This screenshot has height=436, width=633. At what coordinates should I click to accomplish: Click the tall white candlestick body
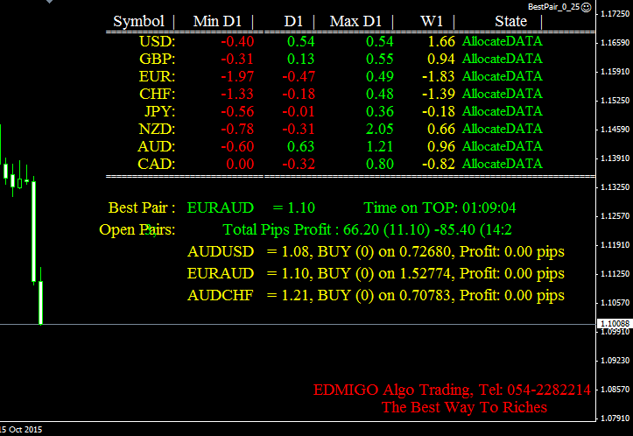[x=34, y=231]
